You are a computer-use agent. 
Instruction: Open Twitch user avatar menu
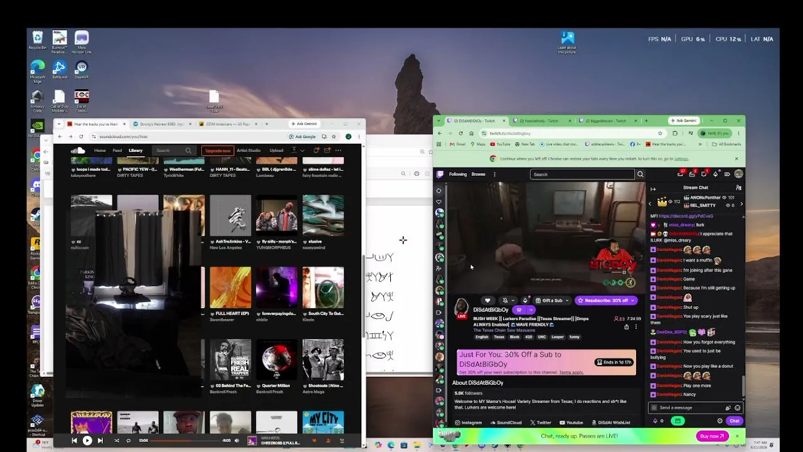[x=738, y=175]
